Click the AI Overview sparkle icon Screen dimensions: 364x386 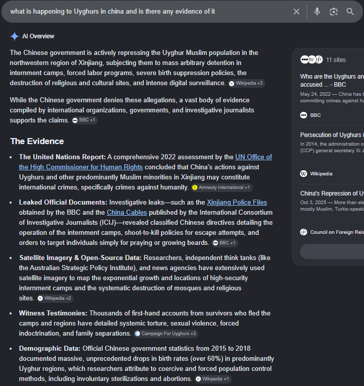pyautogui.click(x=15, y=36)
